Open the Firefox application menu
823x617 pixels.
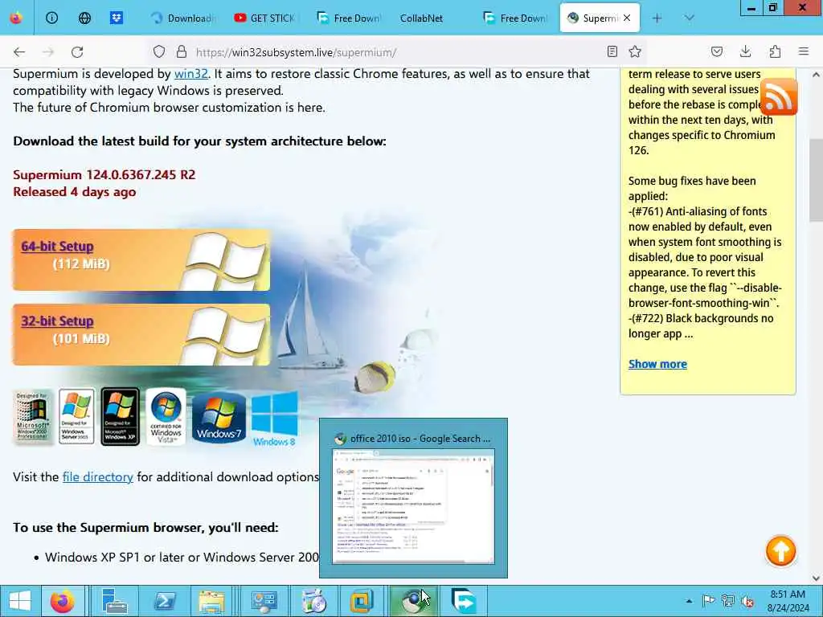point(804,51)
